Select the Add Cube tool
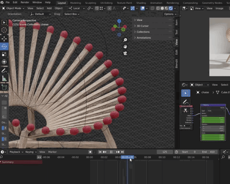Screen dimensions: 230x184 pyautogui.click(x=4, y=87)
